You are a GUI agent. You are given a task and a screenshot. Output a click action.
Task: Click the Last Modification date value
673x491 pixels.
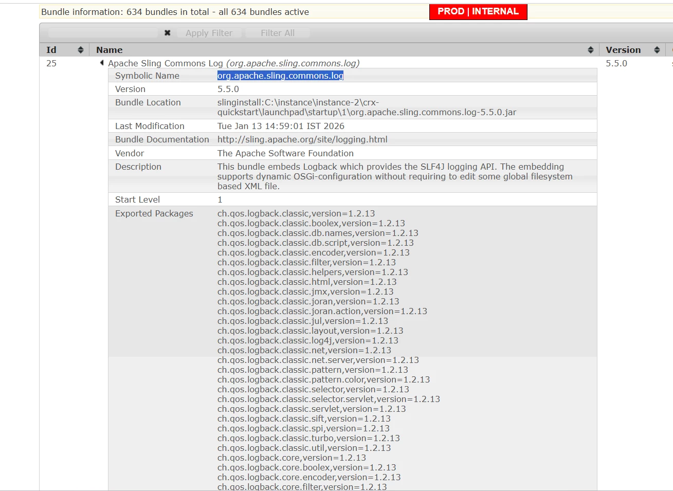pos(281,126)
